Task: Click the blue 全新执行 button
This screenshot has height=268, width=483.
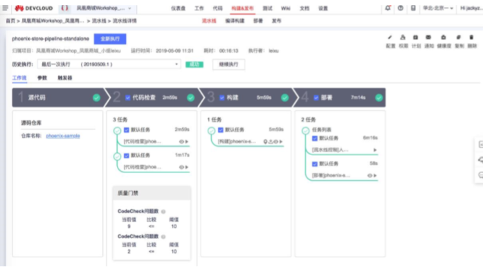Action: pyautogui.click(x=110, y=39)
